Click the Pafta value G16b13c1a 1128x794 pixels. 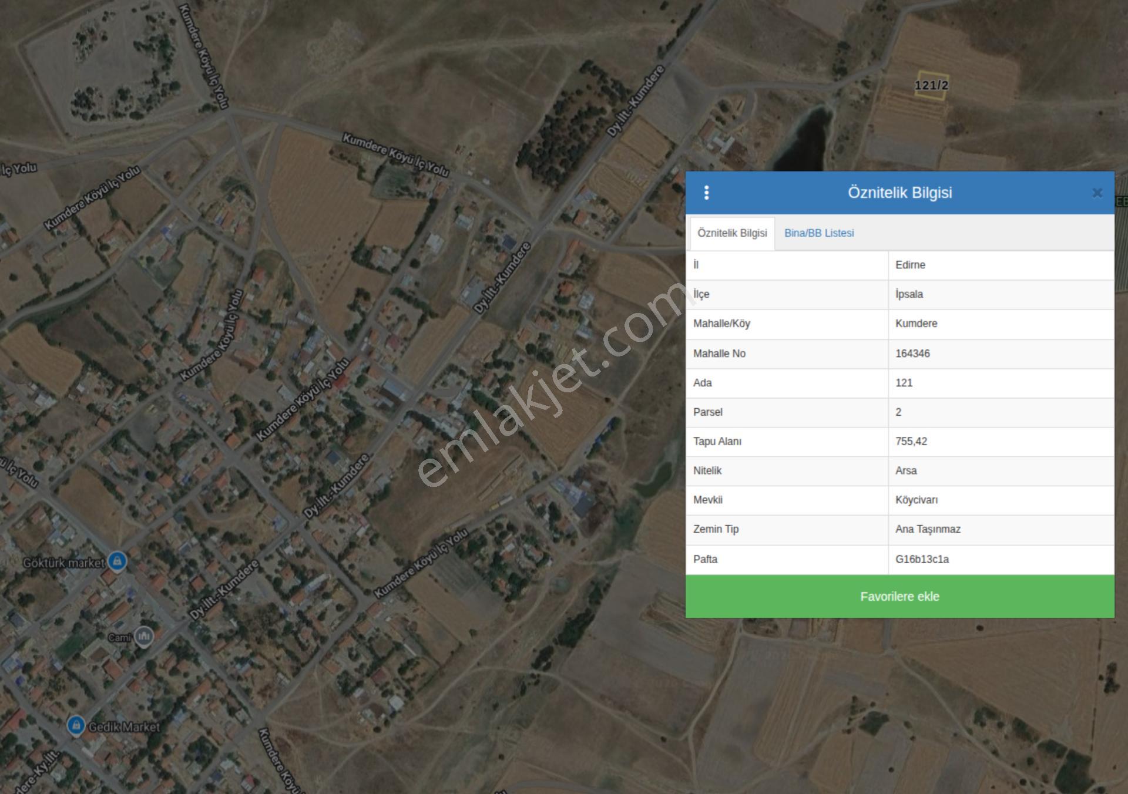tap(1001, 560)
